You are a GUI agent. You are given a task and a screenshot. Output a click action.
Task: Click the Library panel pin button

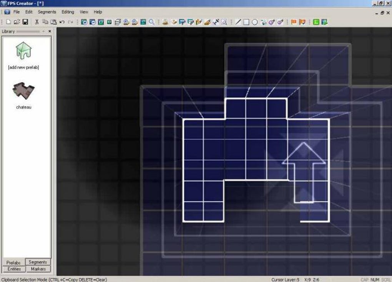click(43, 31)
